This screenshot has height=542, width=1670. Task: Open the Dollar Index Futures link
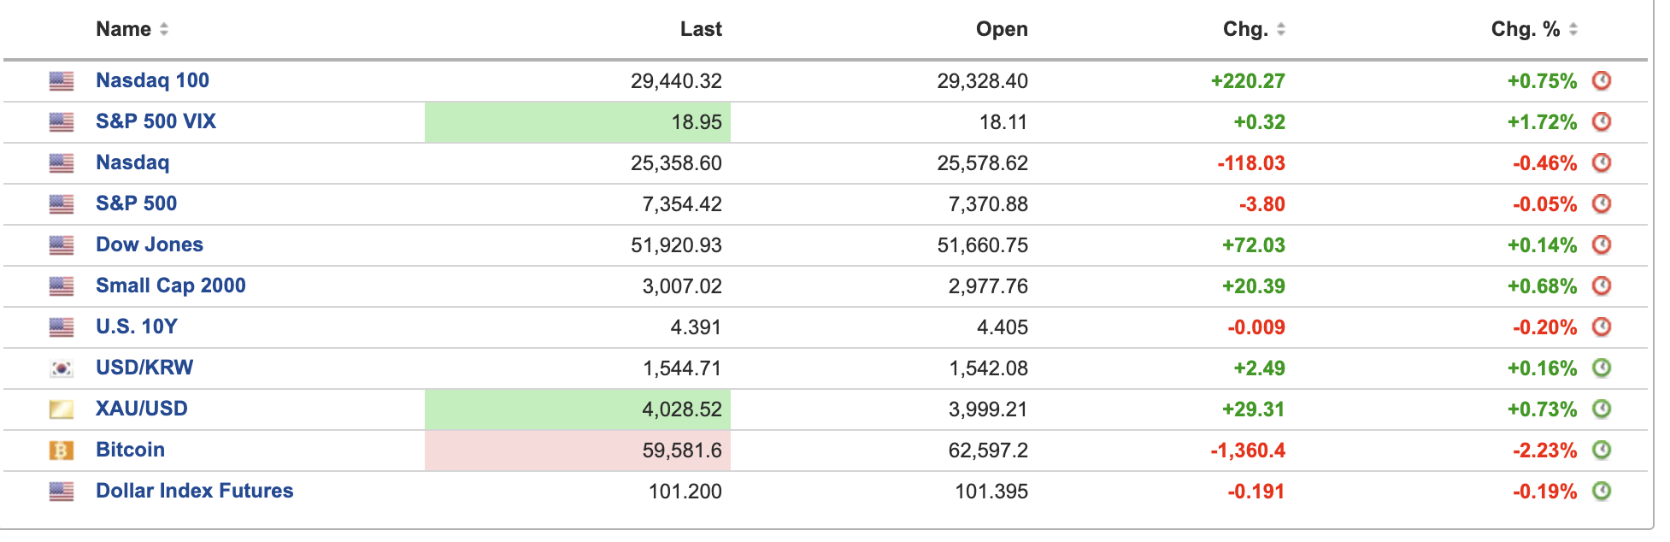click(195, 491)
